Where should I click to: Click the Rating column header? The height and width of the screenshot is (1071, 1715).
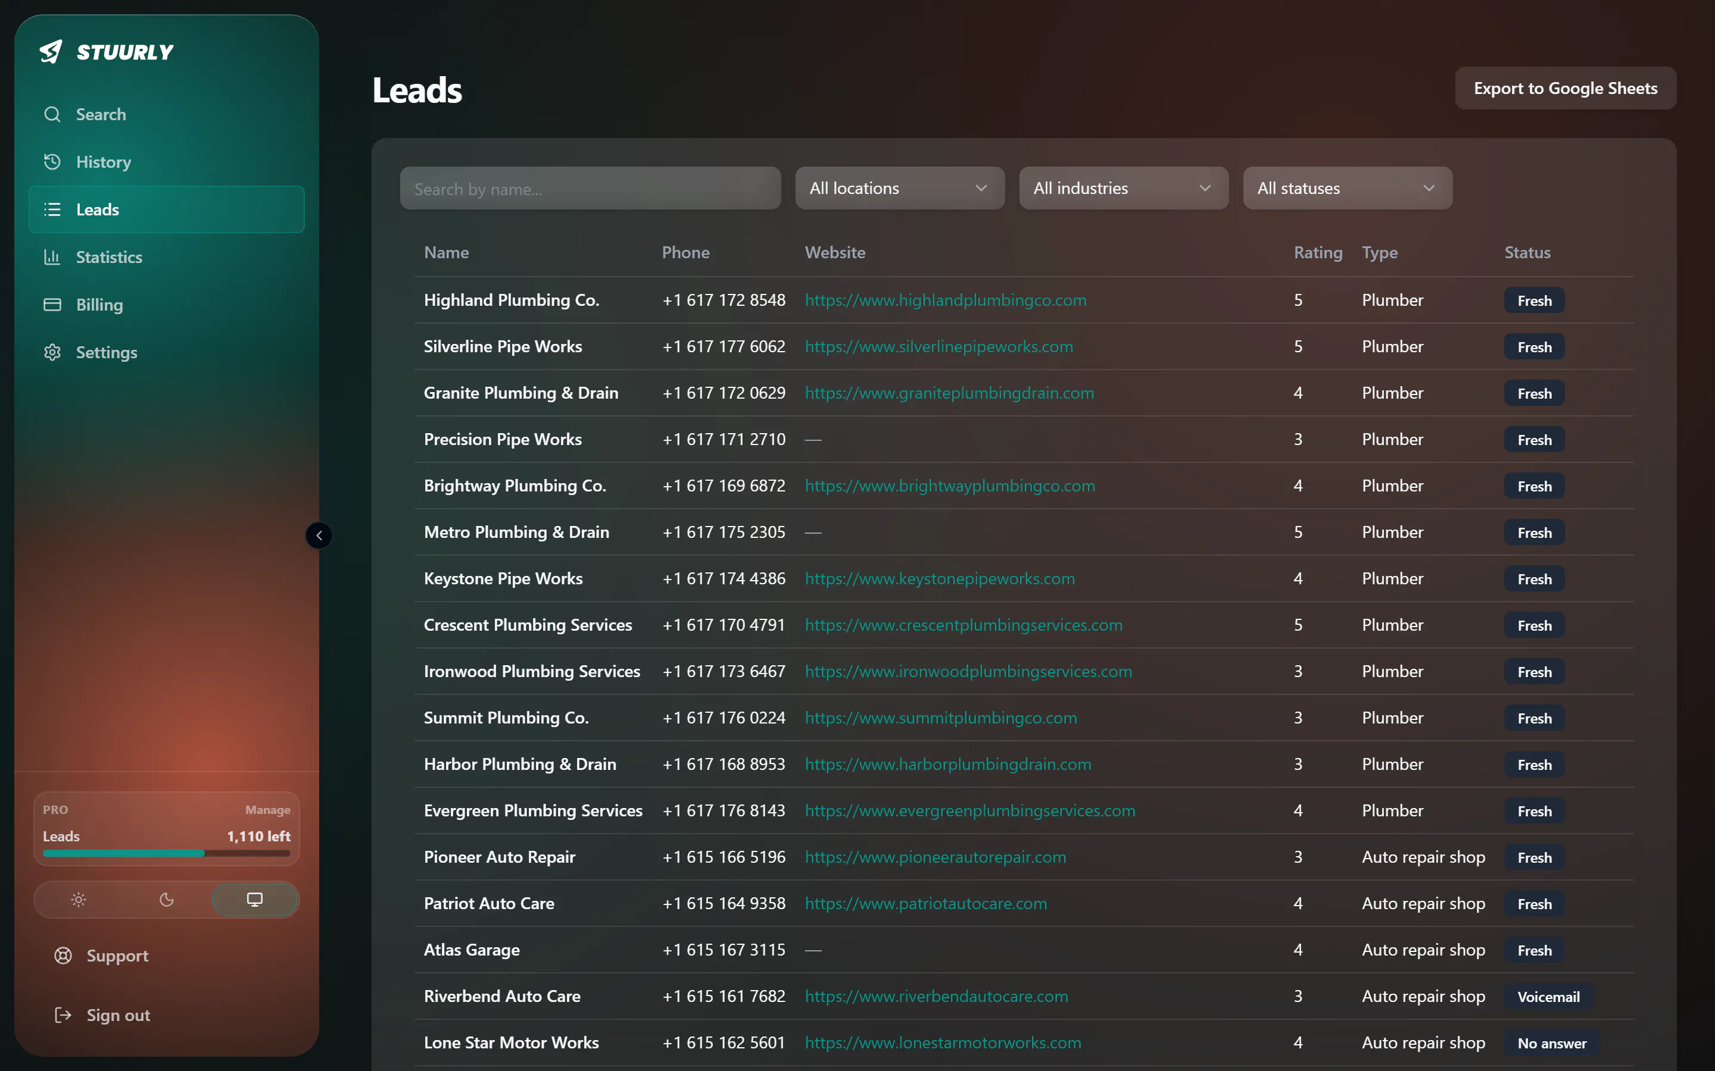[x=1318, y=252]
